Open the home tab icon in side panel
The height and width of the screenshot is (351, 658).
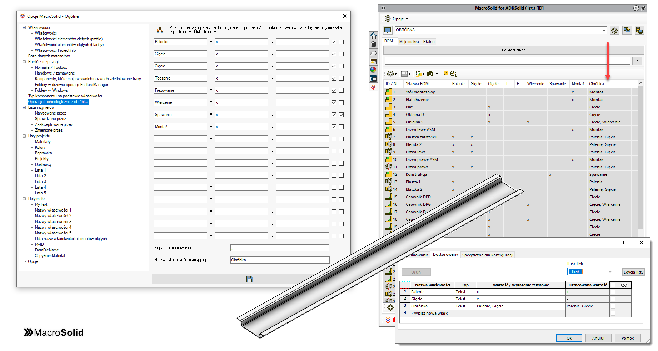[x=373, y=36]
